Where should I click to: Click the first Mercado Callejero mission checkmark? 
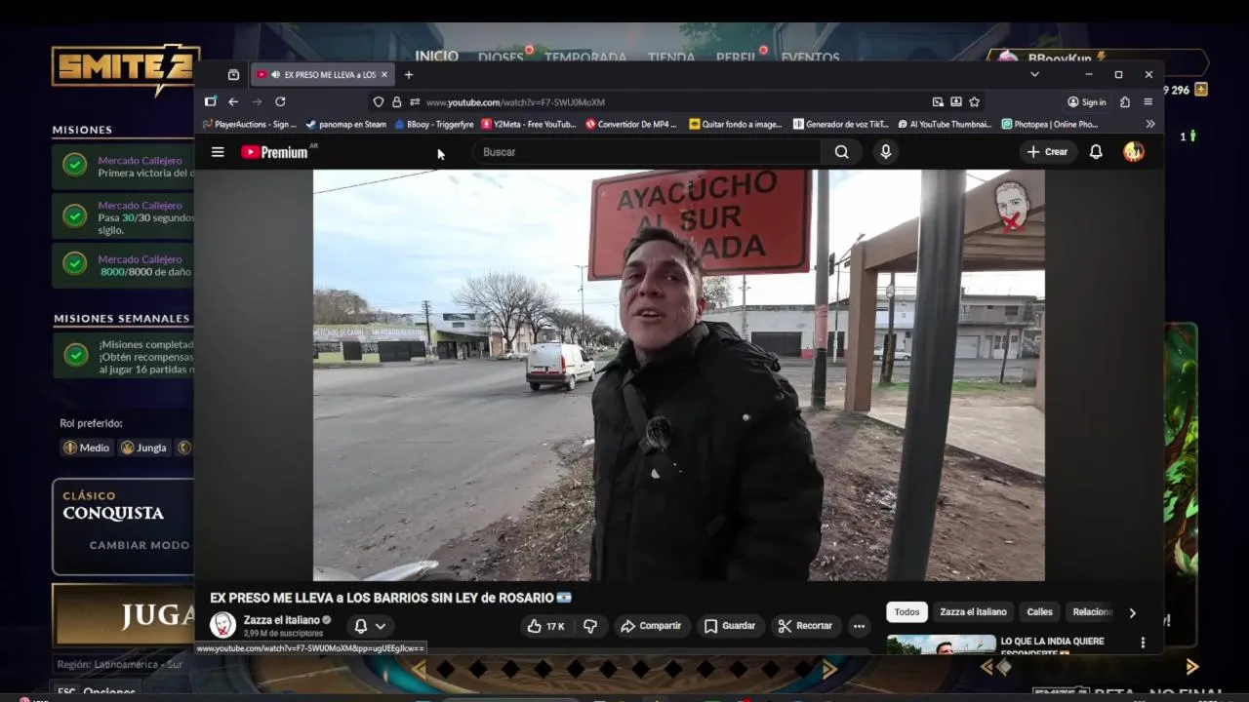(x=75, y=165)
